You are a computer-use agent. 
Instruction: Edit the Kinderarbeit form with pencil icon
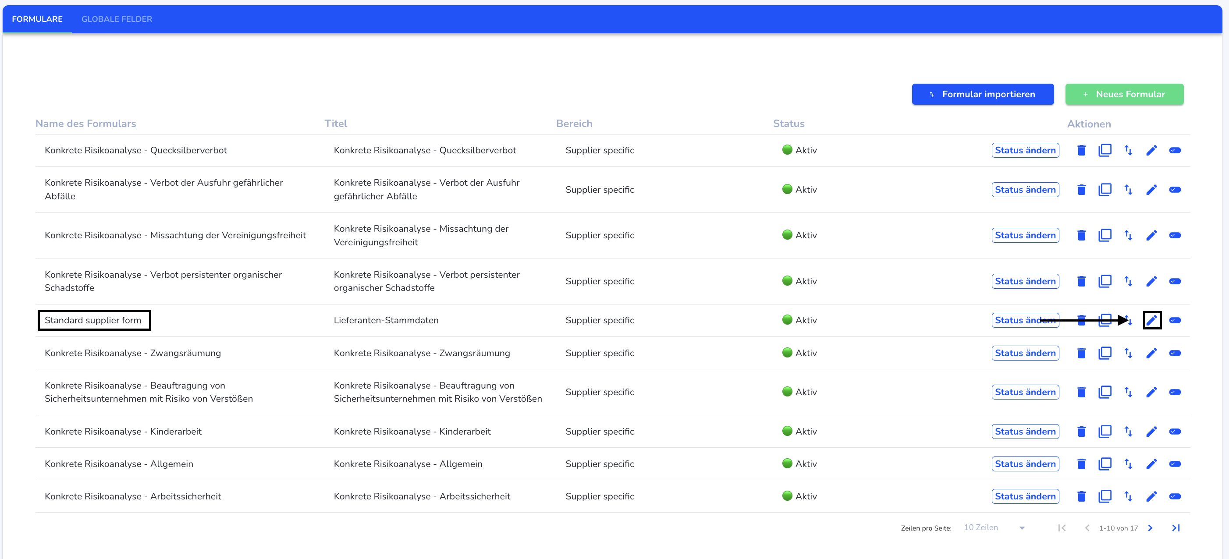coord(1152,432)
